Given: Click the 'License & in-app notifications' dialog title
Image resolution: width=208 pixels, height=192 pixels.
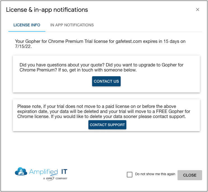Looking at the screenshot, I should point(47,10).
